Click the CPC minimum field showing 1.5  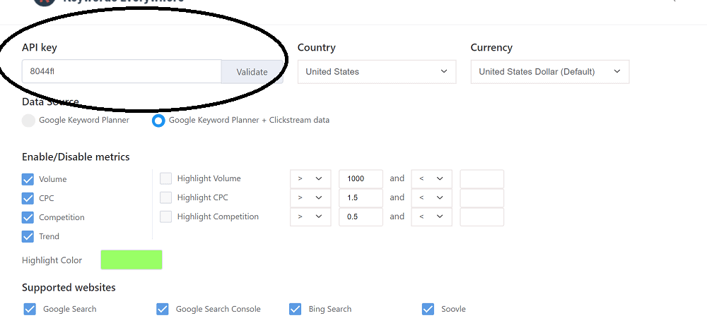pyautogui.click(x=361, y=198)
